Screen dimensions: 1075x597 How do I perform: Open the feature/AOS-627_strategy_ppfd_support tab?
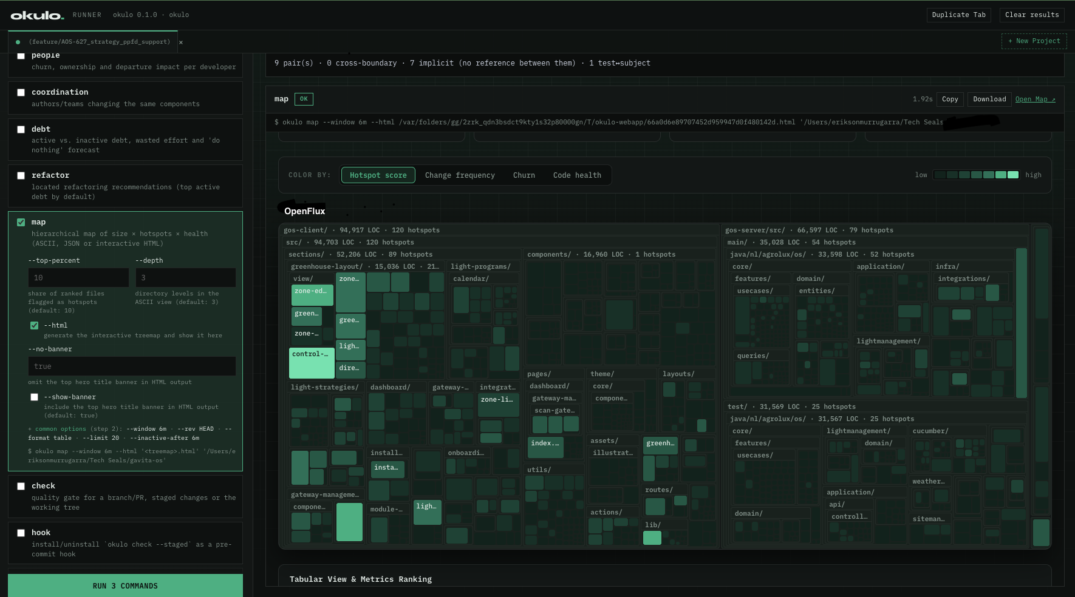(94, 42)
